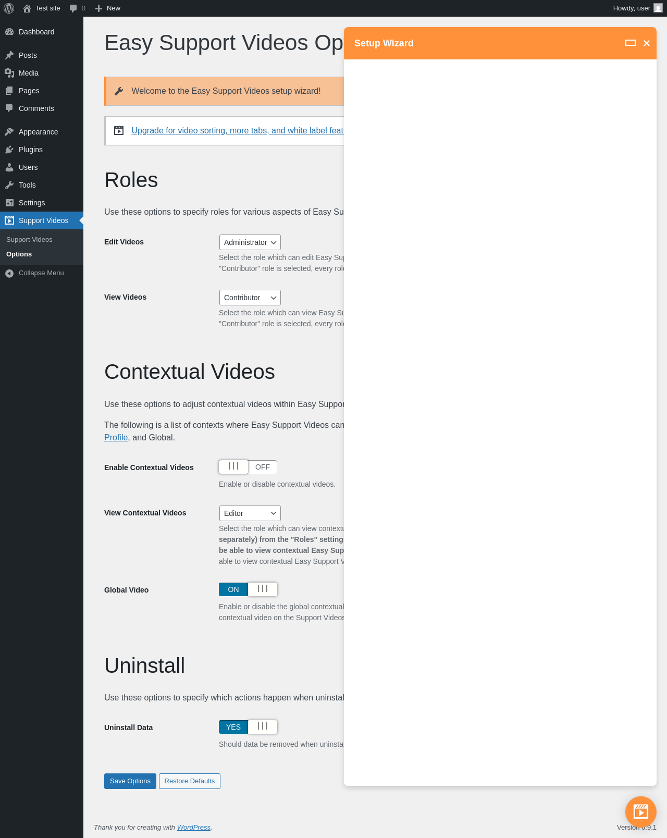667x838 pixels.
Task: Click the Plugins plug icon
Action: coord(9,150)
